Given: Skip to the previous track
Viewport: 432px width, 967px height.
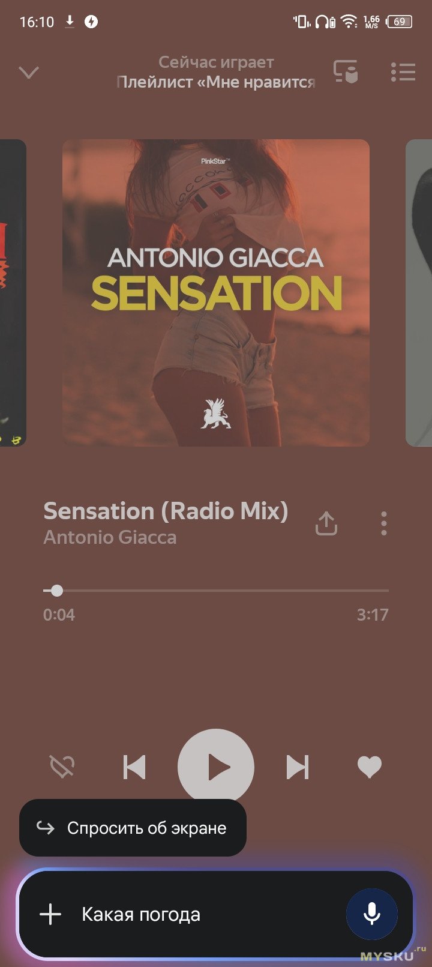Looking at the screenshot, I should [x=134, y=767].
